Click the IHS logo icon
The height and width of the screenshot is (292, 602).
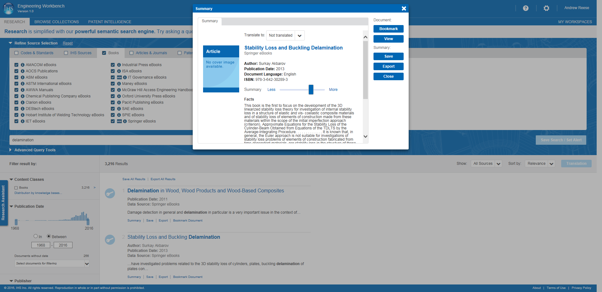8,8
